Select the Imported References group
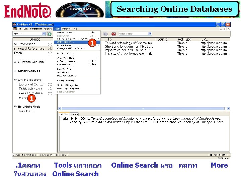This screenshot has height=181, width=241. click(33, 49)
